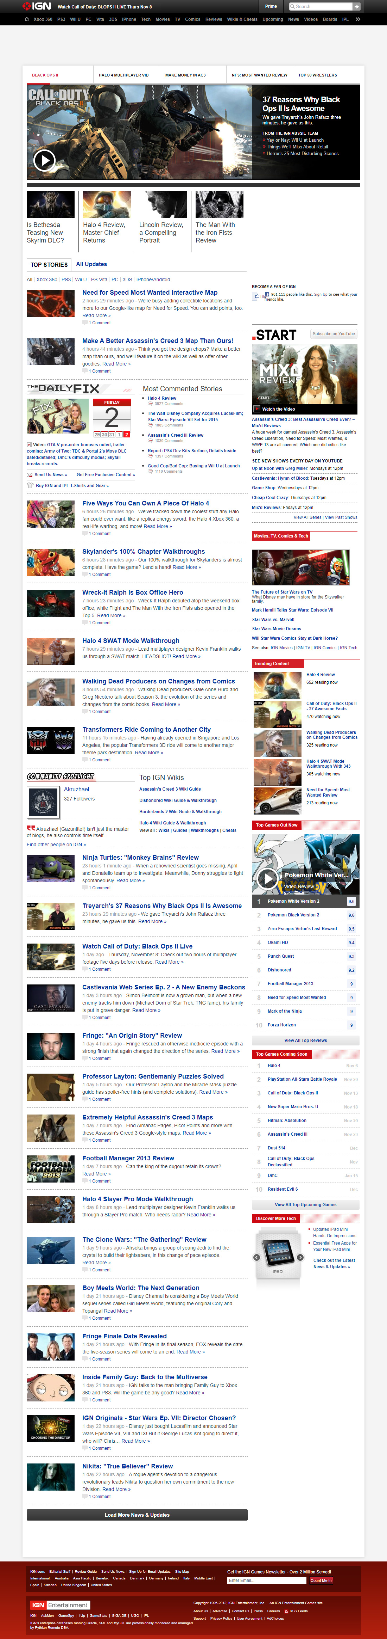Open Inside Family Guy Back to the Multiverse
The width and height of the screenshot is (387, 1639).
[x=145, y=1377]
